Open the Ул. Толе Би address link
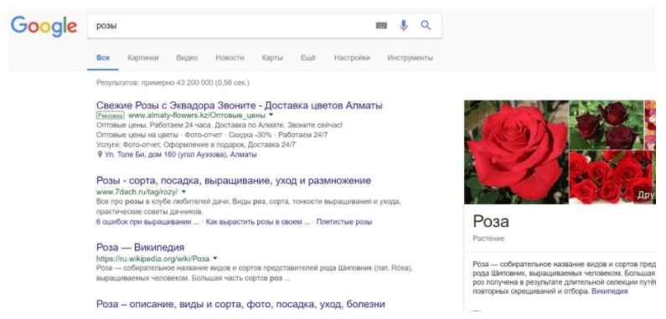 pyautogui.click(x=180, y=155)
